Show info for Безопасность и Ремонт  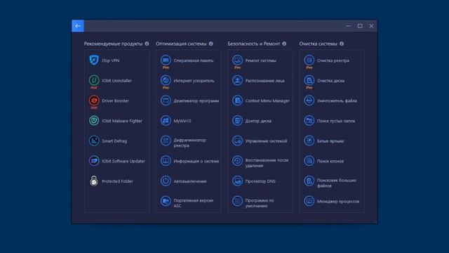pyautogui.click(x=284, y=44)
